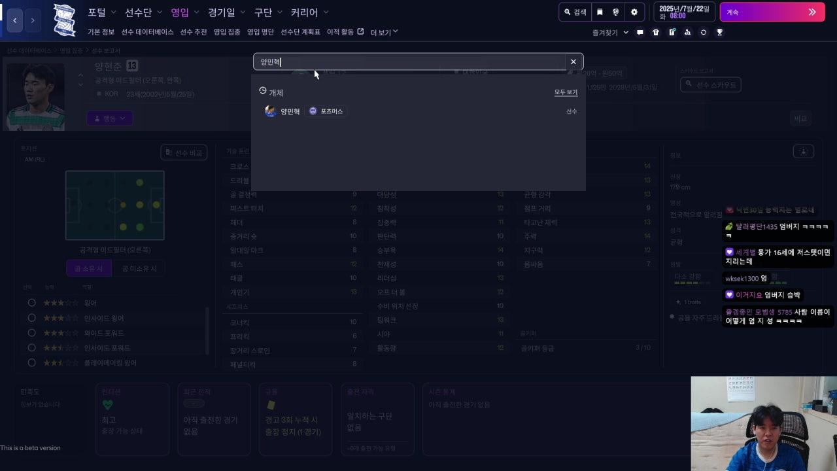Expand the 선수단 menu

pos(143,12)
